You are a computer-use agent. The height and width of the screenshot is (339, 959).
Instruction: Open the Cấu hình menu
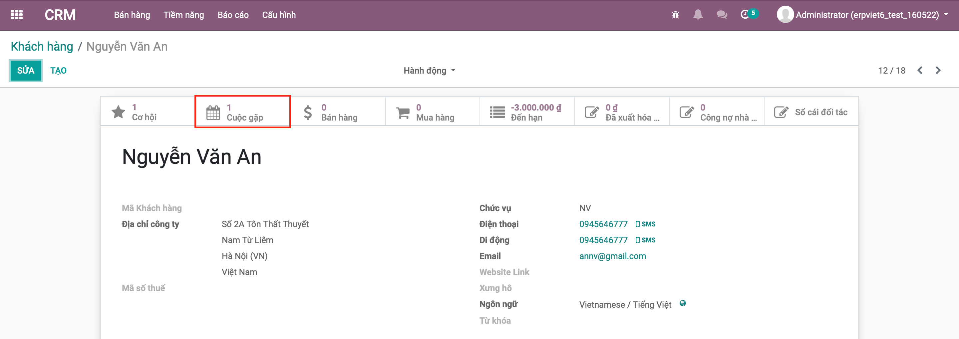click(279, 15)
